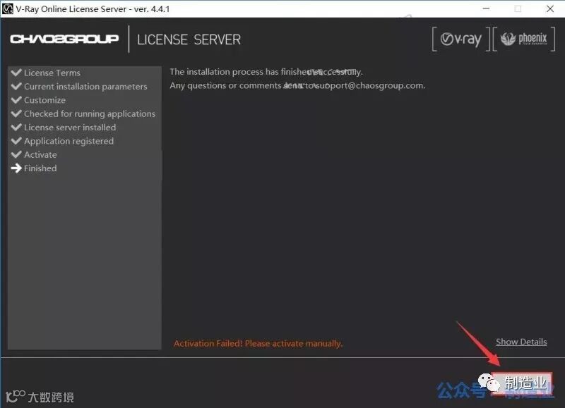
Task: Minimize the License Server window
Action: (x=486, y=8)
